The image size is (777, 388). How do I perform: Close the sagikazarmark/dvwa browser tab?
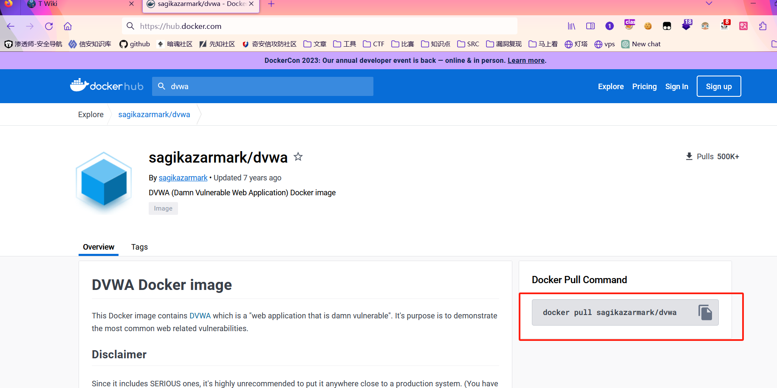tap(251, 4)
